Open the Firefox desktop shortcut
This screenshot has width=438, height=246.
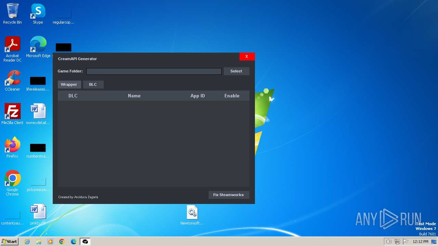click(x=12, y=148)
